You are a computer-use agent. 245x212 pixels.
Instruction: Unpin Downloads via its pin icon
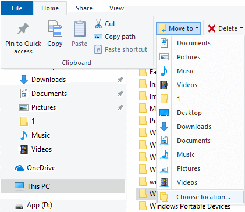pyautogui.click(x=120, y=80)
